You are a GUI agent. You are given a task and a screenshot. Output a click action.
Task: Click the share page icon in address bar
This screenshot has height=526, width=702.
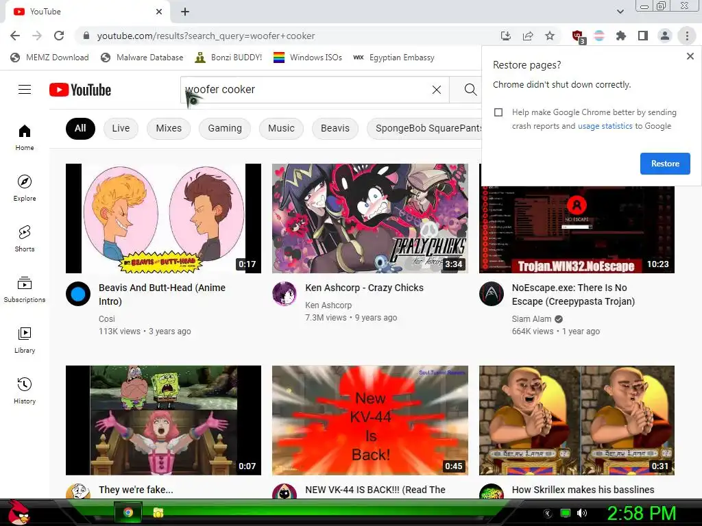coord(528,36)
